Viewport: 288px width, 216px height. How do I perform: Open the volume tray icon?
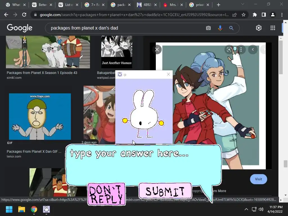pos(261,209)
